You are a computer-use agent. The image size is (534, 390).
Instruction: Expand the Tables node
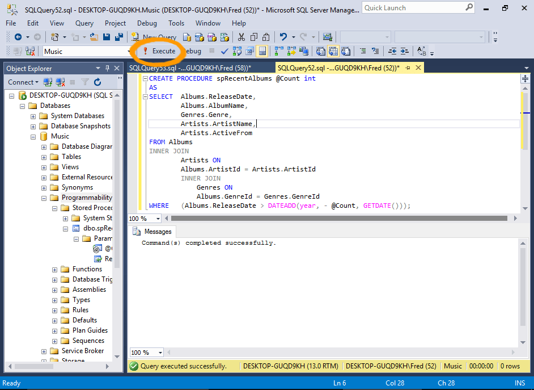click(x=44, y=156)
